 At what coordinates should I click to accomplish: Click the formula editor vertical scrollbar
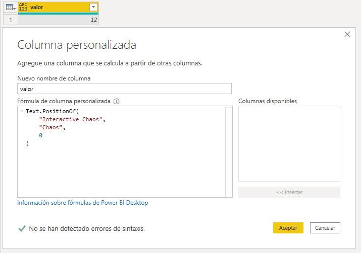click(x=229, y=151)
